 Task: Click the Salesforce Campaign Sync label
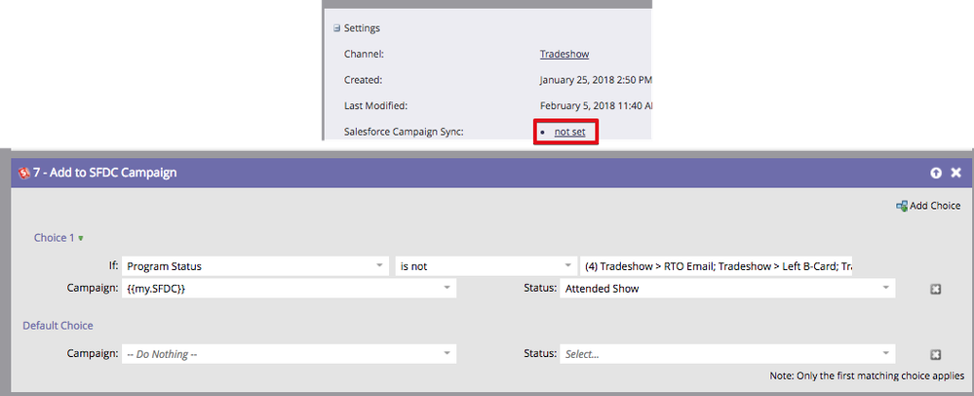[404, 132]
